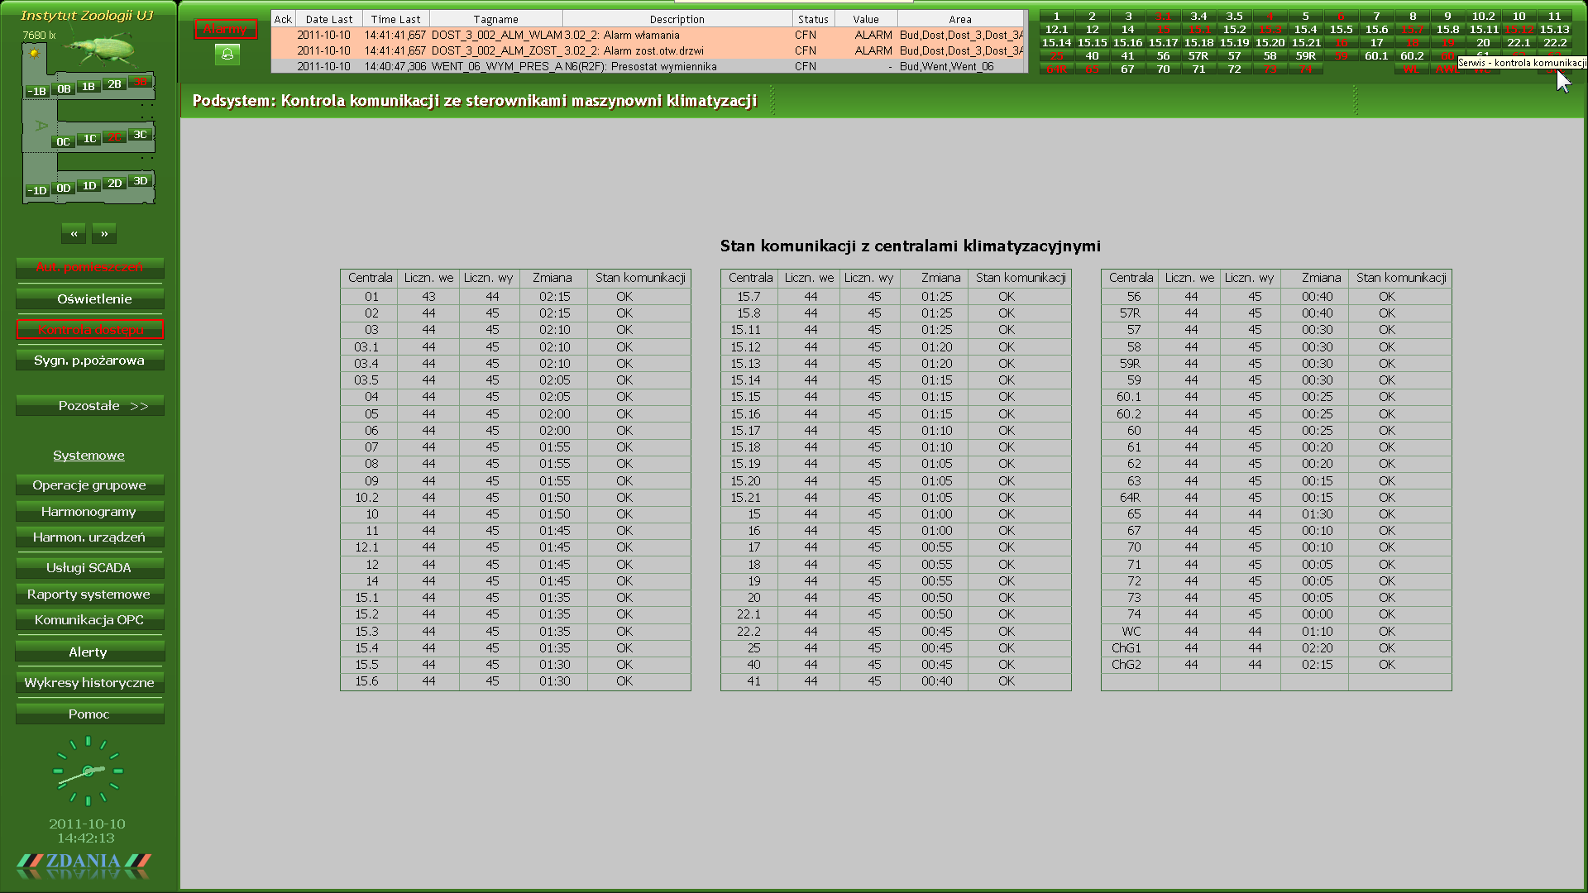Select floor section -1D on building map
1588x893 pixels.
pos(37,191)
